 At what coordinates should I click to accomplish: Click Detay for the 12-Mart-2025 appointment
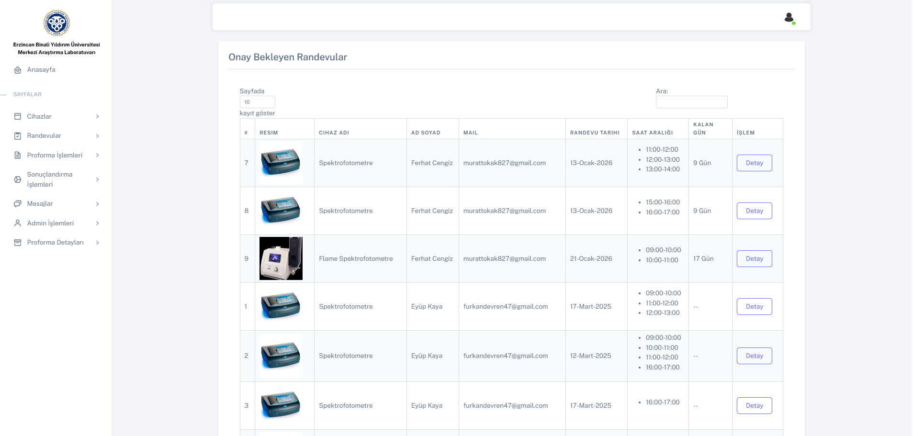click(x=754, y=356)
